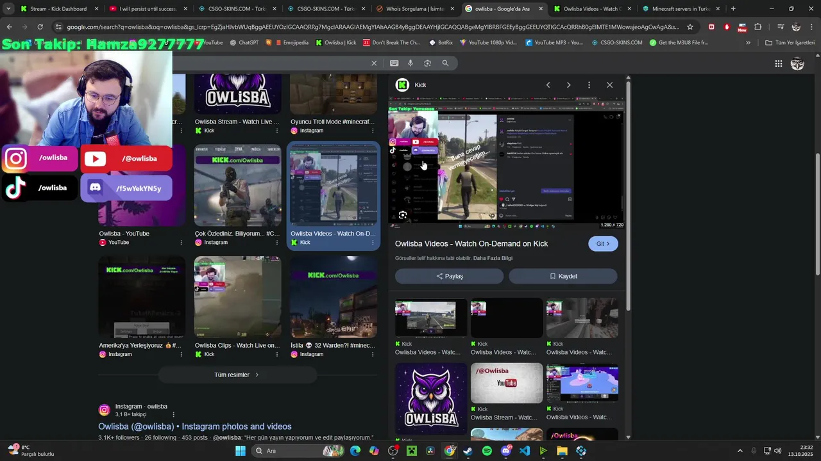This screenshot has height=461, width=821.
Task: Go to the previous image in preview panel
Action: coord(548,85)
